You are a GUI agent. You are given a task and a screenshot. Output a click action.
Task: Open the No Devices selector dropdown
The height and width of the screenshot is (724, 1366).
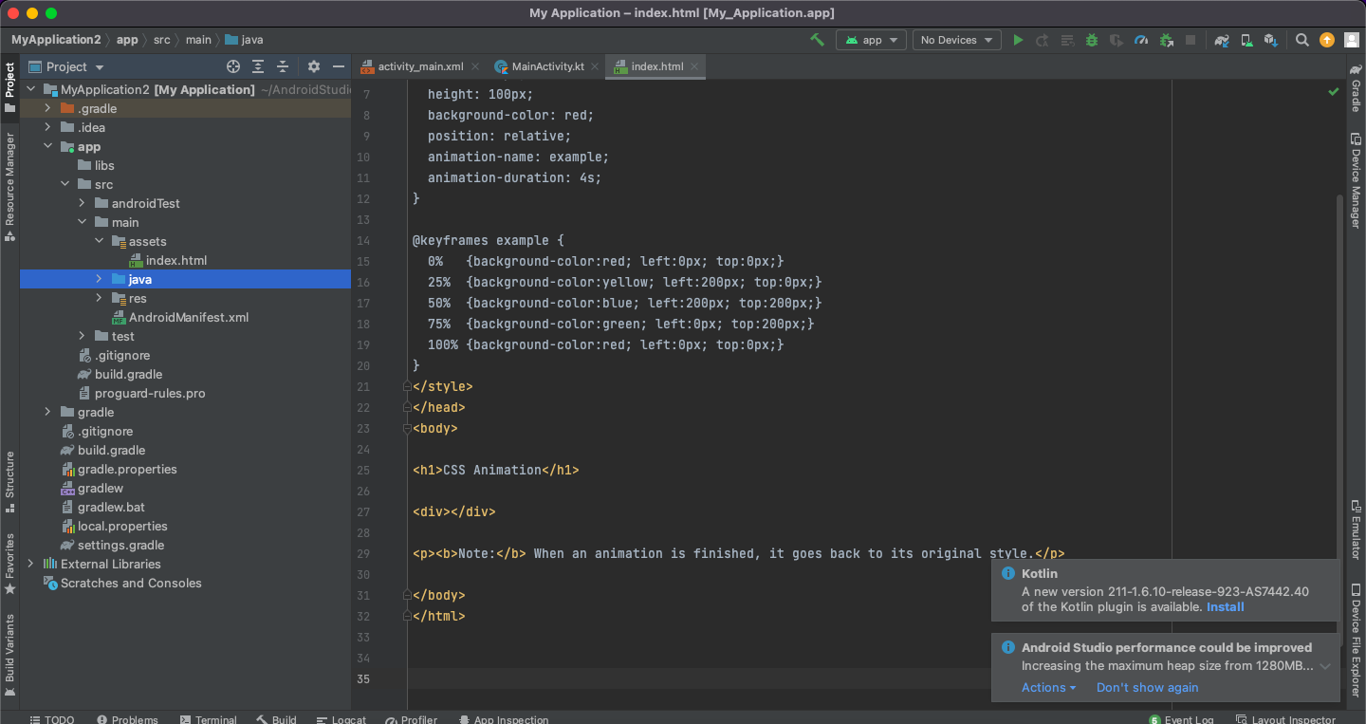[x=956, y=40]
